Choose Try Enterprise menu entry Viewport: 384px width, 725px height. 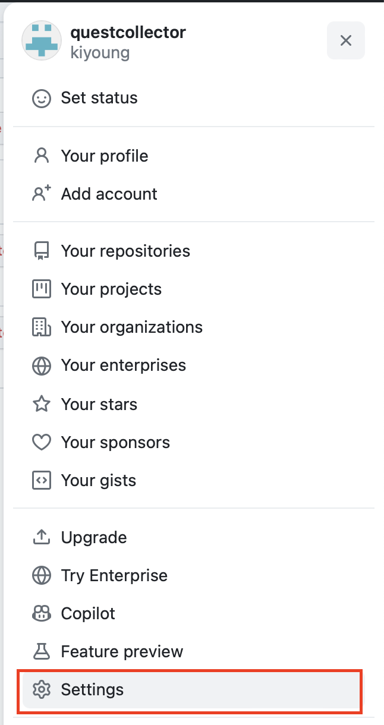tap(114, 576)
